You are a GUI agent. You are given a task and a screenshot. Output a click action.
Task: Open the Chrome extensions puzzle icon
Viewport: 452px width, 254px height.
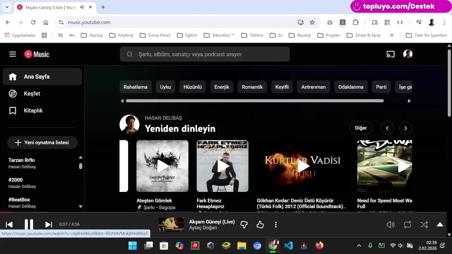click(356, 22)
